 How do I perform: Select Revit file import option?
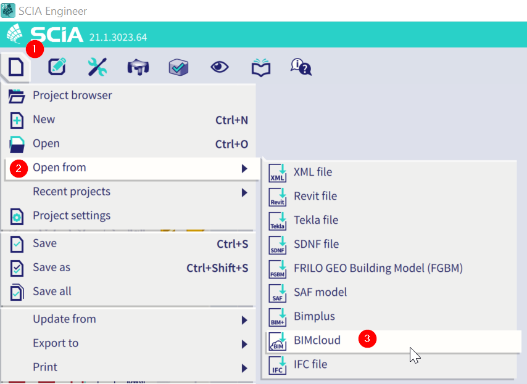pos(390,197)
